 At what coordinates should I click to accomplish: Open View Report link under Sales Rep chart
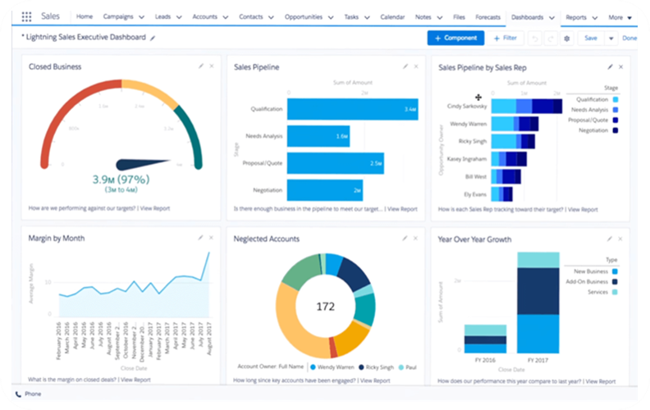tap(583, 210)
